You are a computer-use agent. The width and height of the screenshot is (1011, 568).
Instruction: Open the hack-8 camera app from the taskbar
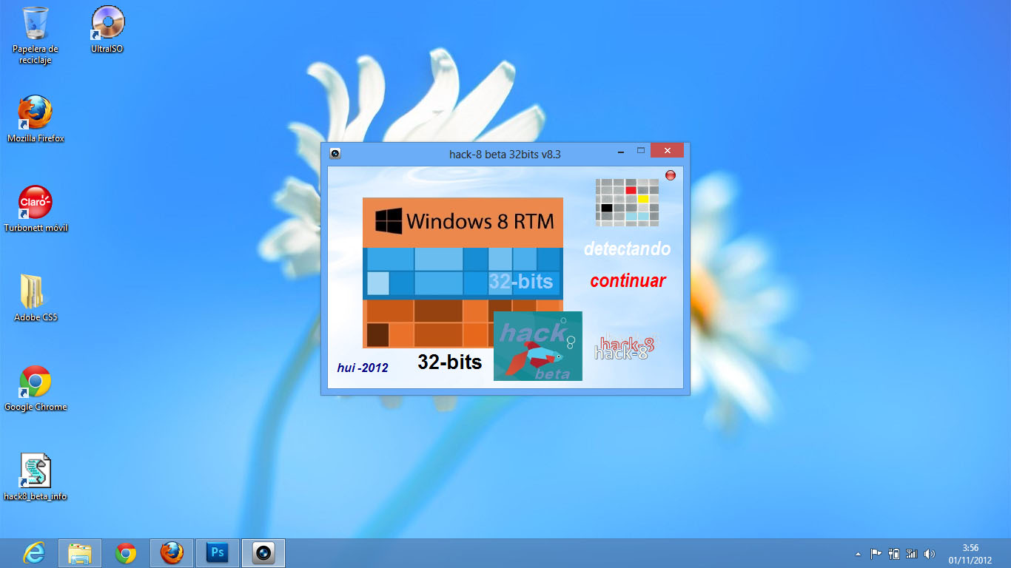263,552
